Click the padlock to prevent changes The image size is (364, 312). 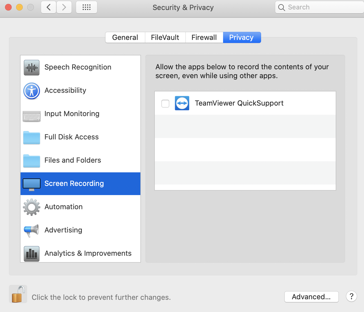pos(18,294)
